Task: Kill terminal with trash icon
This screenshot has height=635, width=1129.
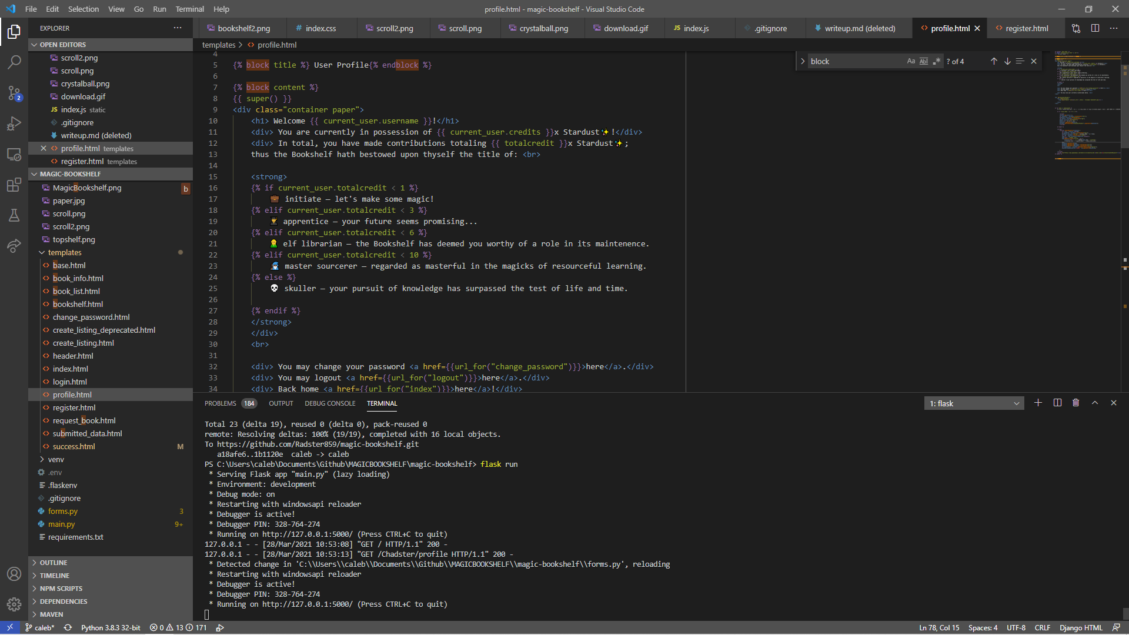Action: pos(1076,403)
